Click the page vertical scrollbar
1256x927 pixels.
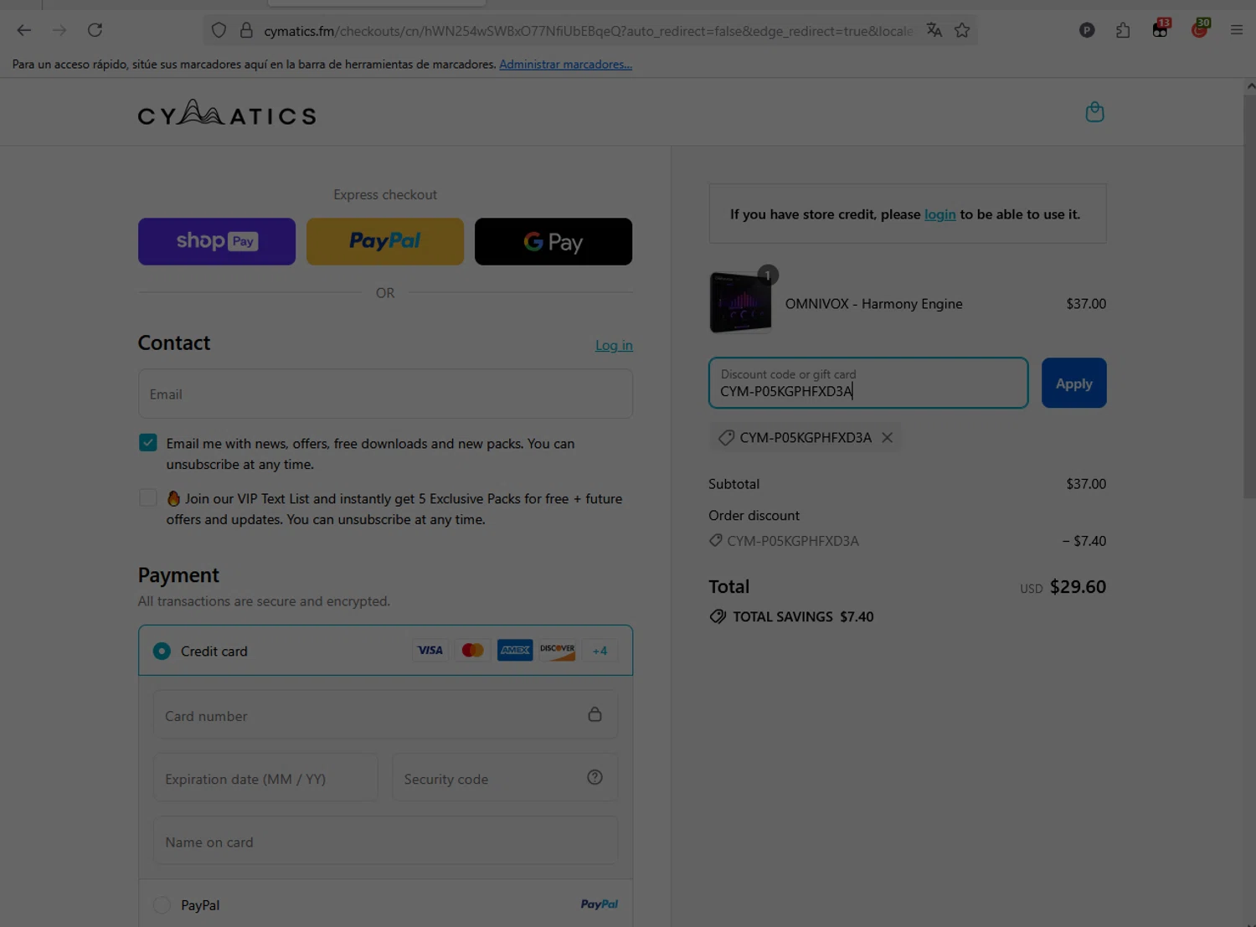click(x=1250, y=297)
